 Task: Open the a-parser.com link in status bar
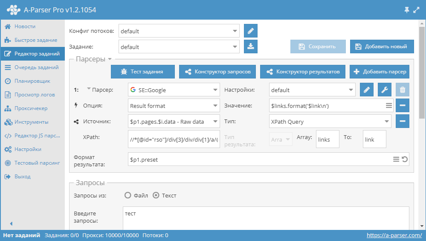pyautogui.click(x=394, y=235)
